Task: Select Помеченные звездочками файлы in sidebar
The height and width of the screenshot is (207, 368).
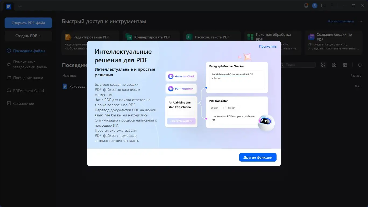Action: tap(30, 64)
